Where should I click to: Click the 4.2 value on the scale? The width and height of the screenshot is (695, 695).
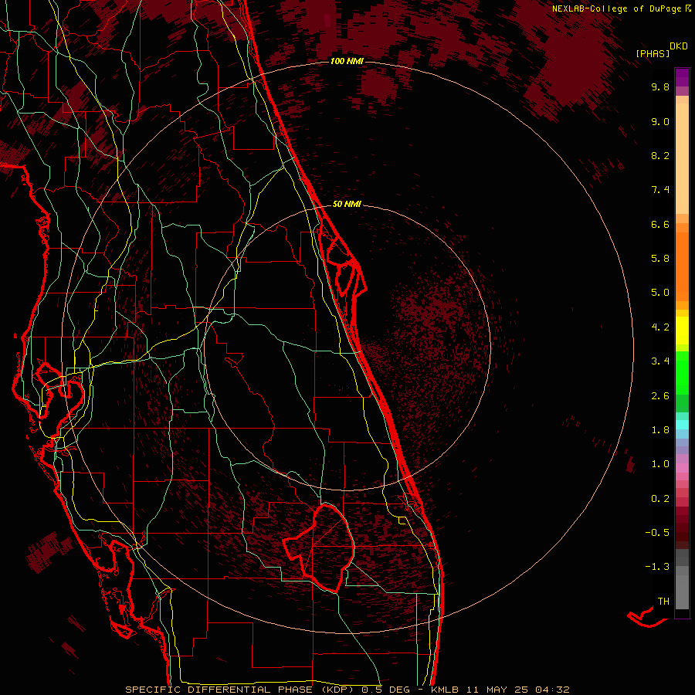click(660, 327)
